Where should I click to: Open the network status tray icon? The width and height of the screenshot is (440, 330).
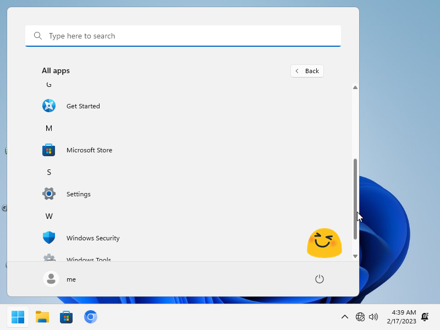(360, 317)
